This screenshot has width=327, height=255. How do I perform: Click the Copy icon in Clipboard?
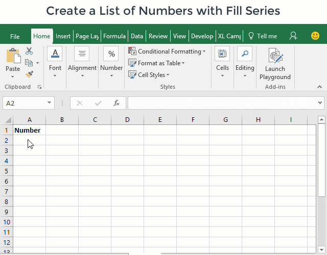(29, 62)
